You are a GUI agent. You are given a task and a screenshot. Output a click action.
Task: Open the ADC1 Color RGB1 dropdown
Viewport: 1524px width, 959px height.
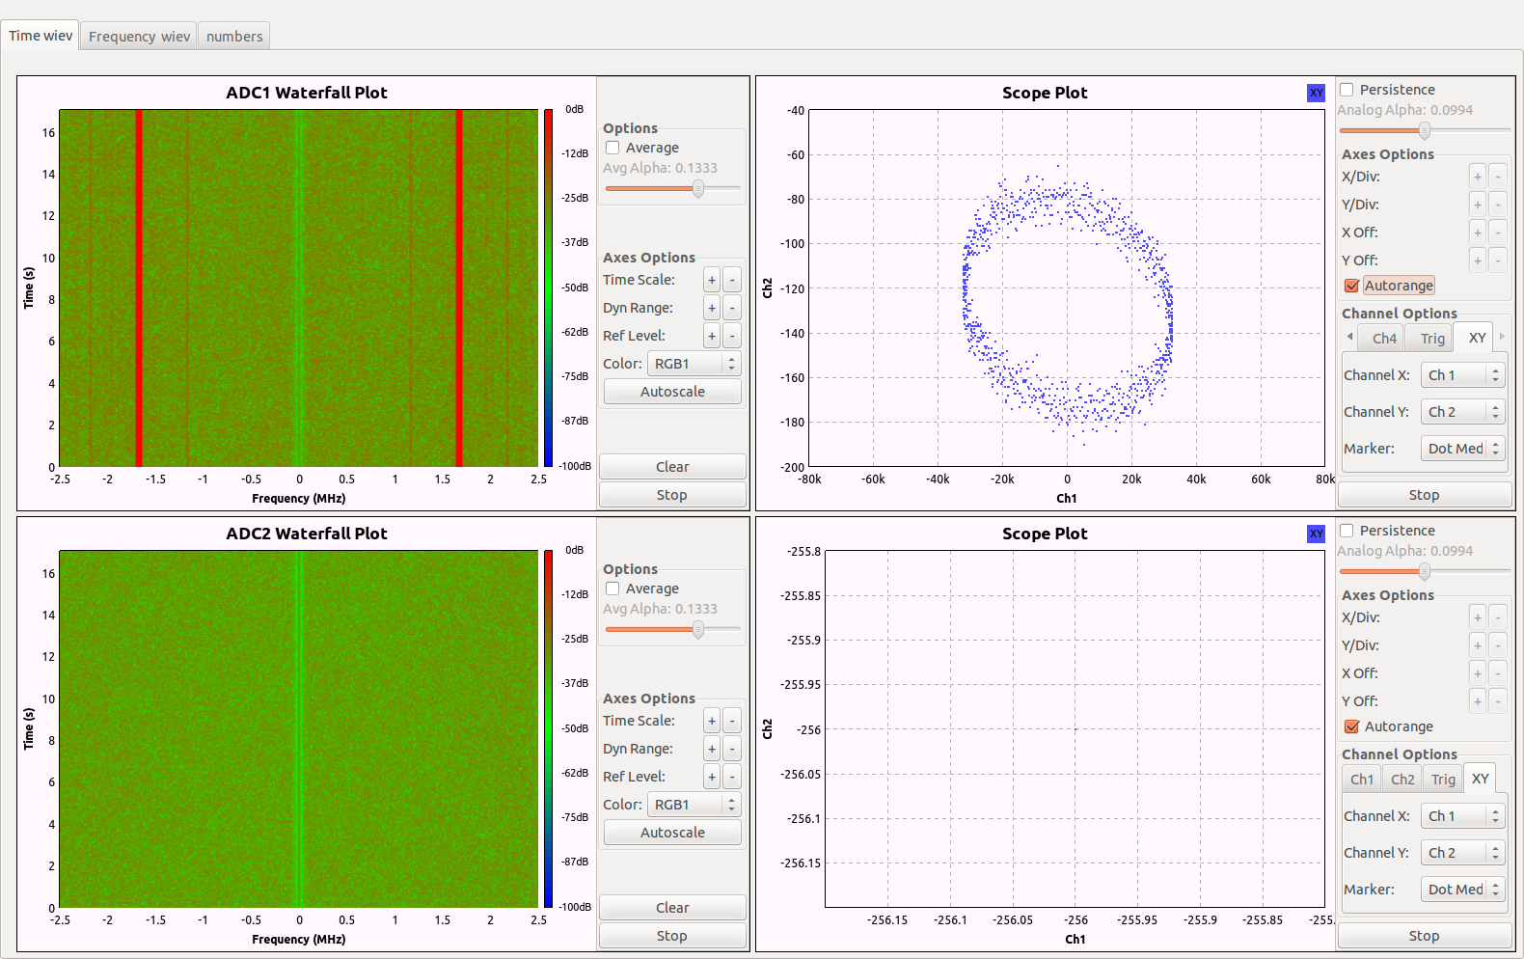(693, 364)
